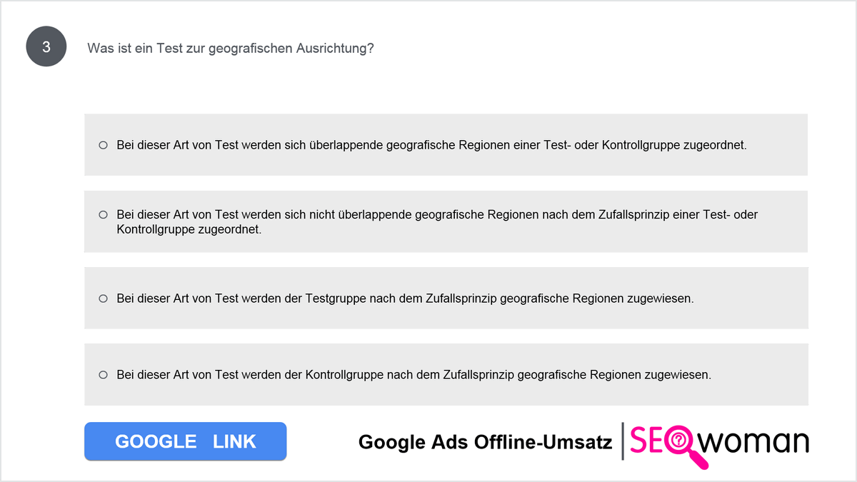Click the dark circular number 3 badge
The width and height of the screenshot is (857, 482).
[46, 47]
